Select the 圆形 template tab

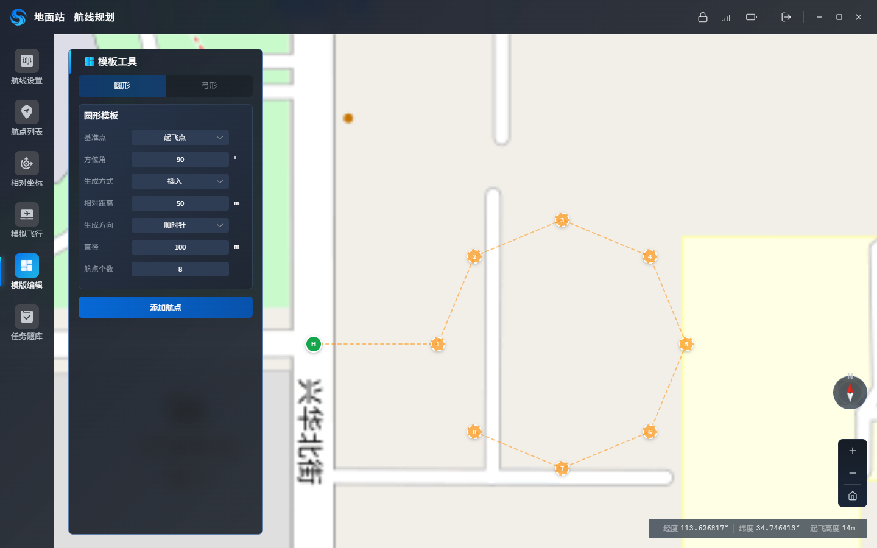122,86
